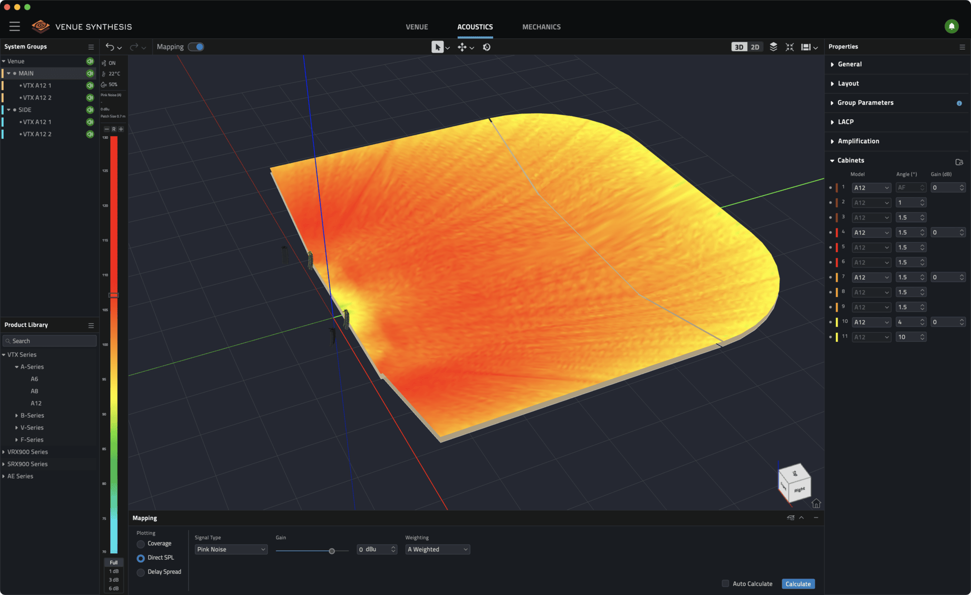Image resolution: width=971 pixels, height=595 pixels.
Task: Activate the move tool
Action: point(463,47)
